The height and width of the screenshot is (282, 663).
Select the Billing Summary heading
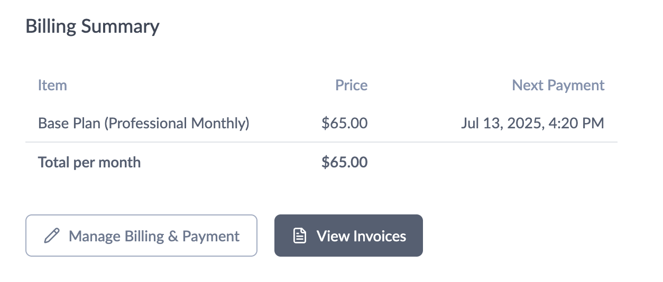(93, 26)
